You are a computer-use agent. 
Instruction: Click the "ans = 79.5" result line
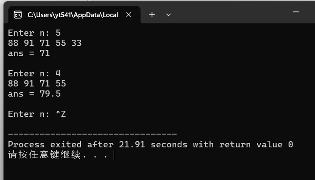pyautogui.click(x=34, y=94)
